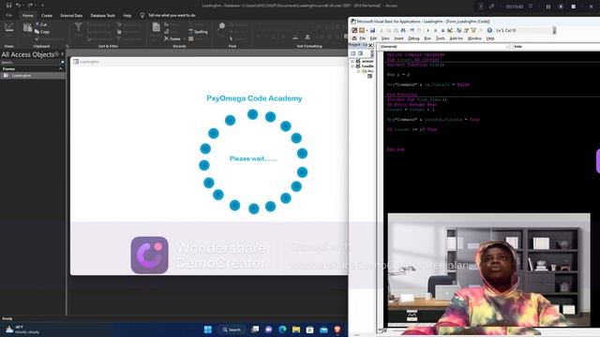Click the Insert module icon in VBA toolbar
The width and height of the screenshot is (600, 337).
[362, 30]
